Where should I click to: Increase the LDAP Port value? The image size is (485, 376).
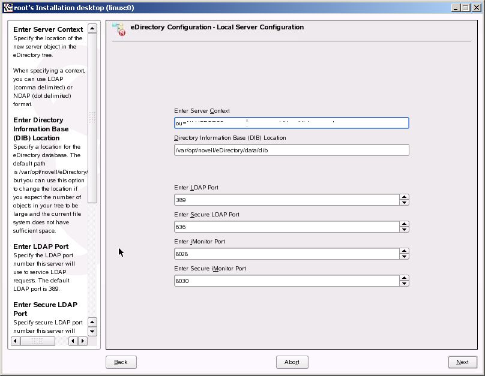coord(404,197)
